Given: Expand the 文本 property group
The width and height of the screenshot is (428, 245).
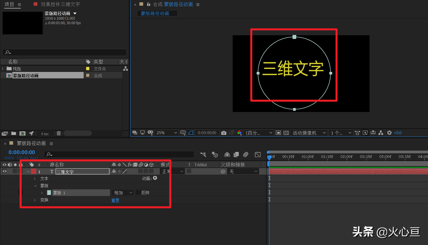Looking at the screenshot, I should [x=35, y=179].
